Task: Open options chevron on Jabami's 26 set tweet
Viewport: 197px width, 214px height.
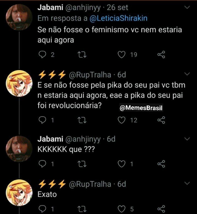Action: pyautogui.click(x=187, y=7)
